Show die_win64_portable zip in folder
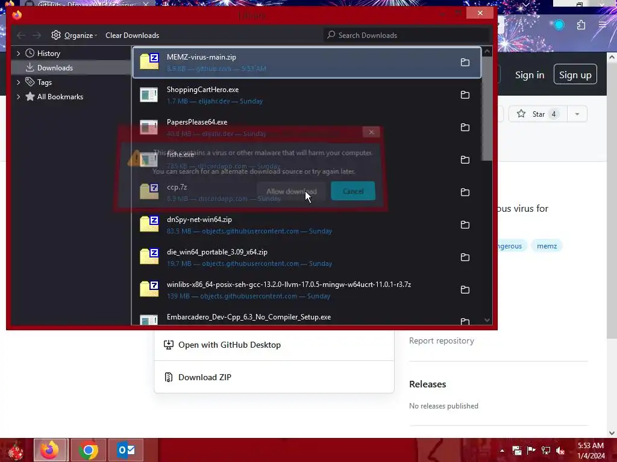Screen dimensions: 617x462 (x=465, y=257)
